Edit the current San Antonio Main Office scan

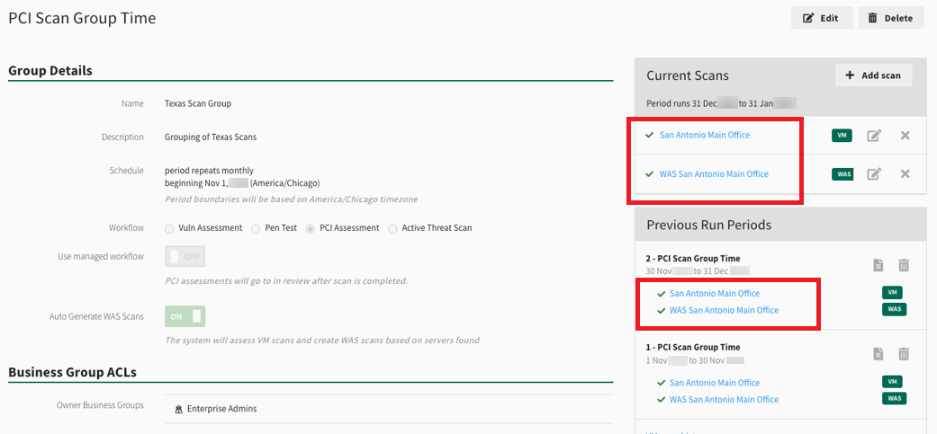click(873, 136)
